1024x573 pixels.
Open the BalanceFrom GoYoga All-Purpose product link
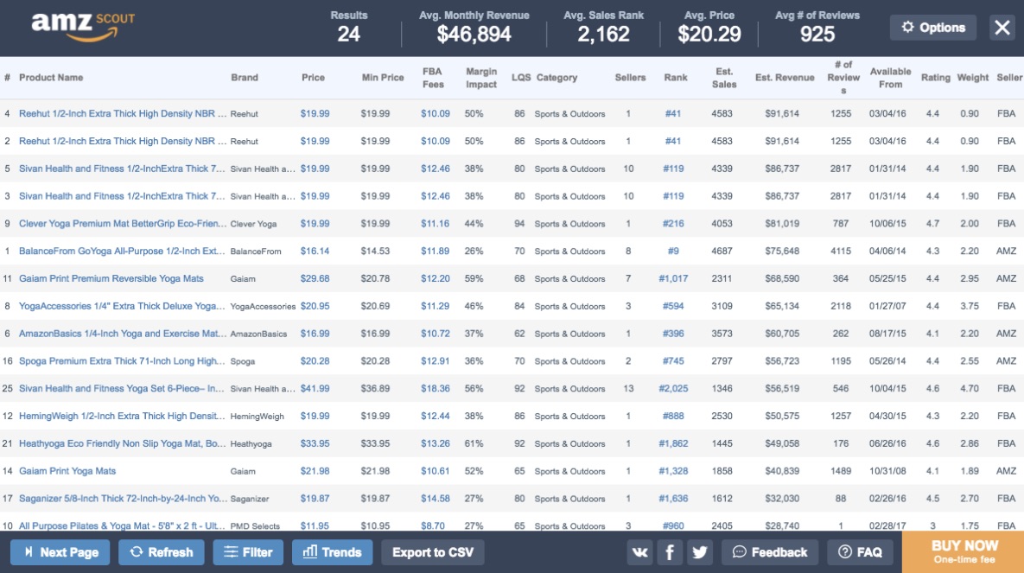click(x=122, y=251)
